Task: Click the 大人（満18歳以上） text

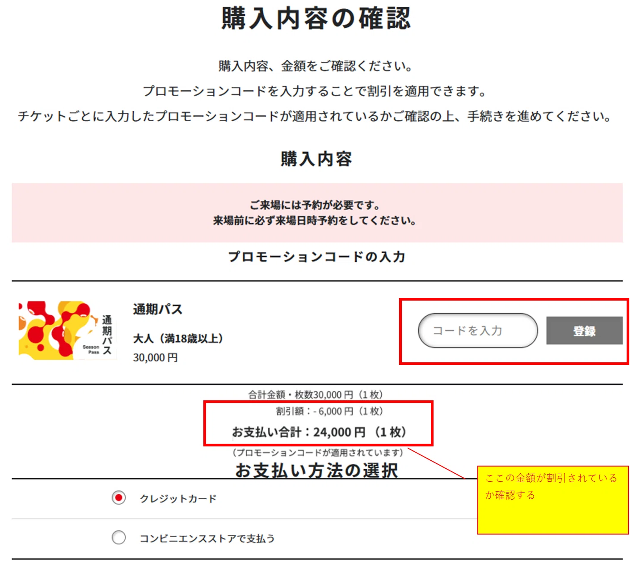Action: point(178,339)
